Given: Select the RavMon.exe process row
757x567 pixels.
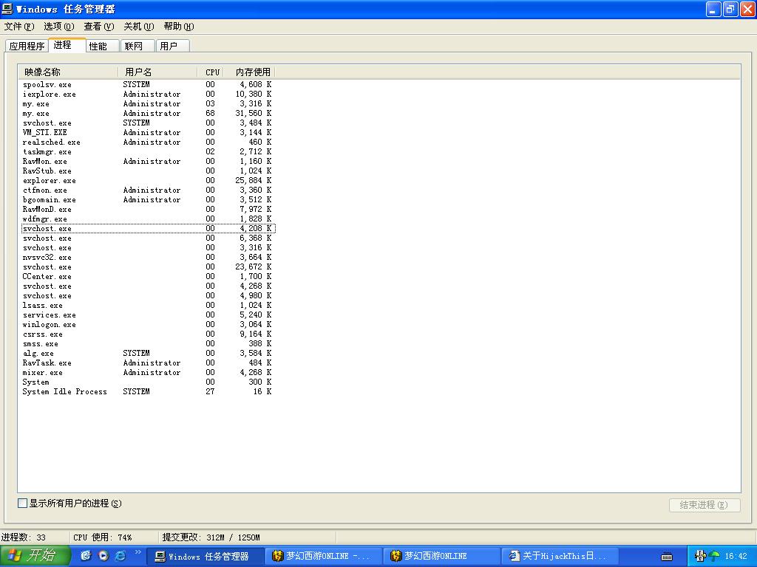Looking at the screenshot, I should tap(148, 162).
